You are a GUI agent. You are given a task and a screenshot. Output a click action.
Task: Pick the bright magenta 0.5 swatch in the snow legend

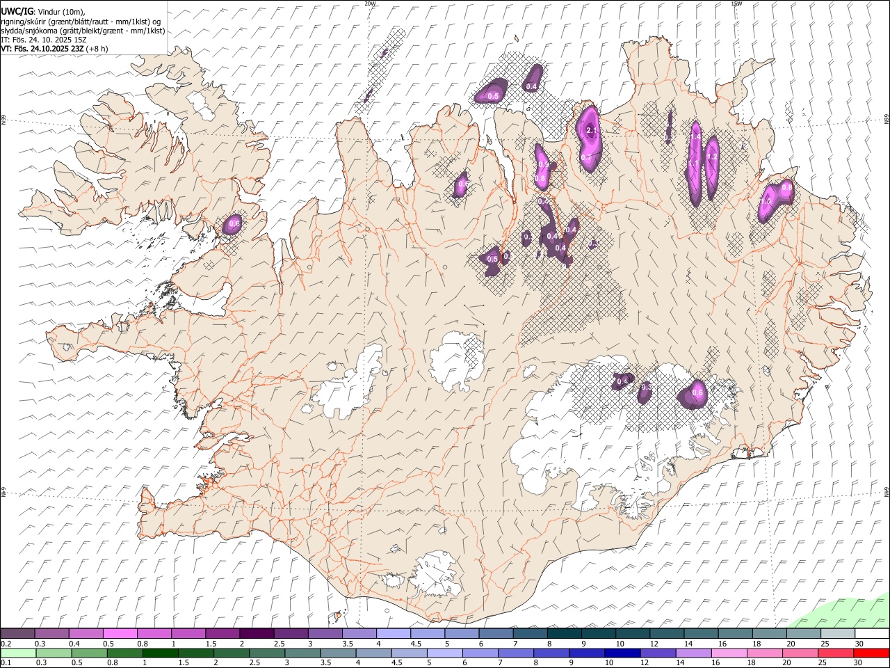(120, 634)
